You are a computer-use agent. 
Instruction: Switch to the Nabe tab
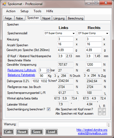click(x=19, y=18)
